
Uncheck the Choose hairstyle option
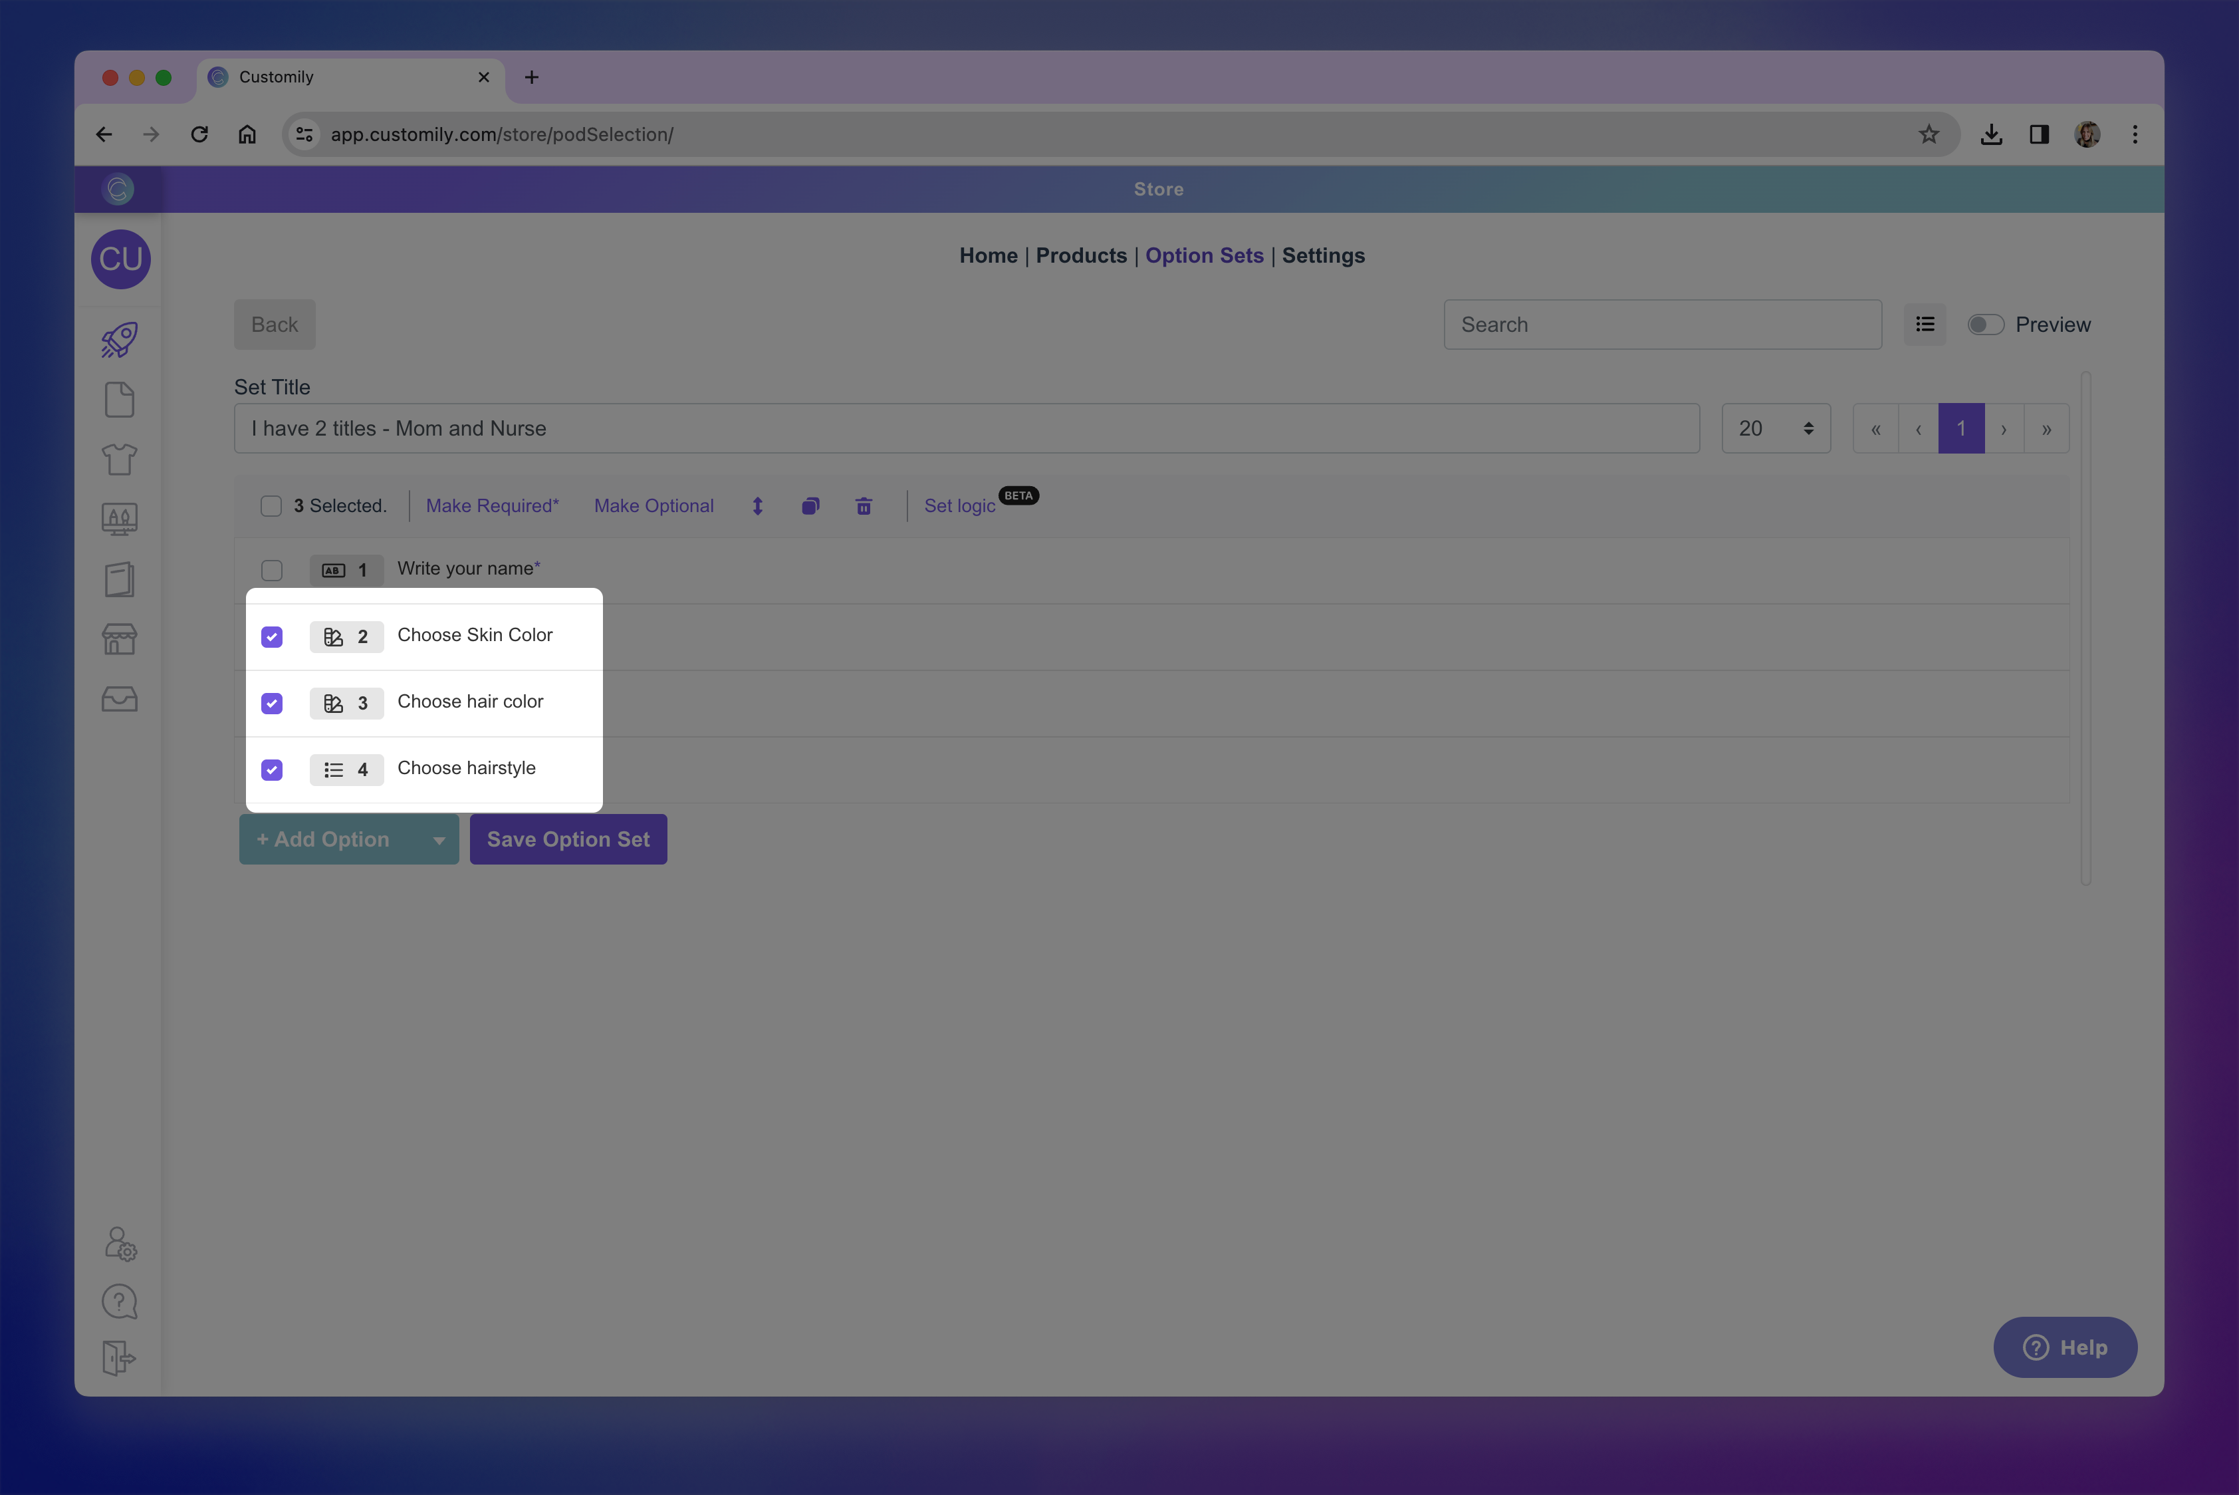[x=272, y=769]
